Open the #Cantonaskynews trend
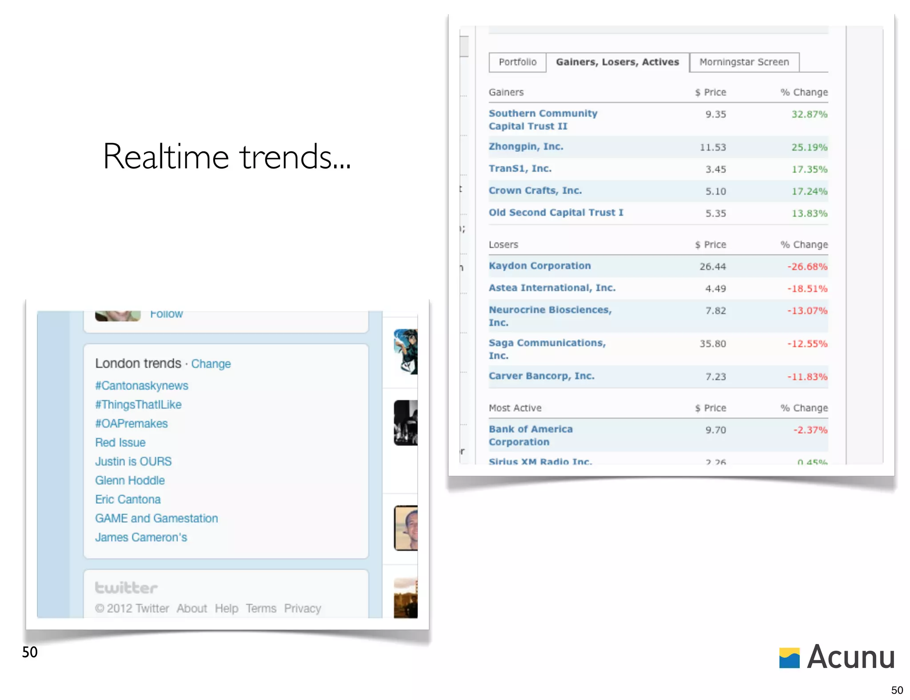The width and height of the screenshot is (910, 700). pyautogui.click(x=142, y=386)
